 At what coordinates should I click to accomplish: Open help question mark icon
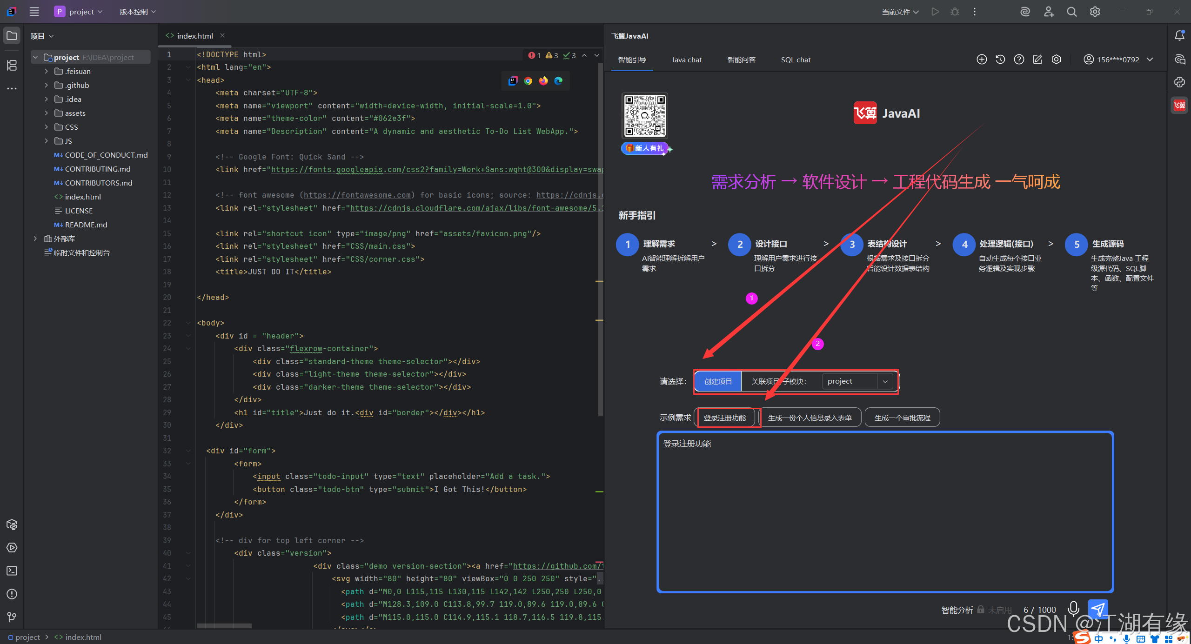1019,60
